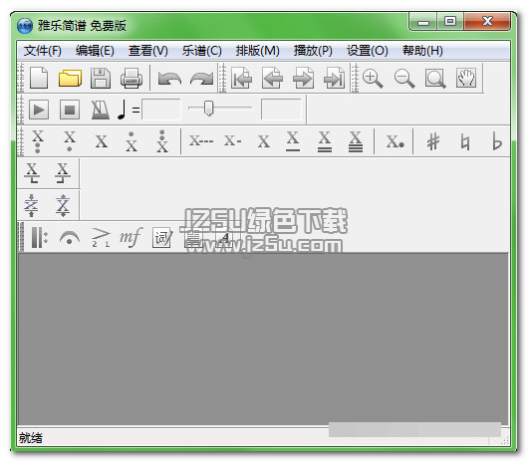
Task: Go to the next page
Action: (304, 78)
